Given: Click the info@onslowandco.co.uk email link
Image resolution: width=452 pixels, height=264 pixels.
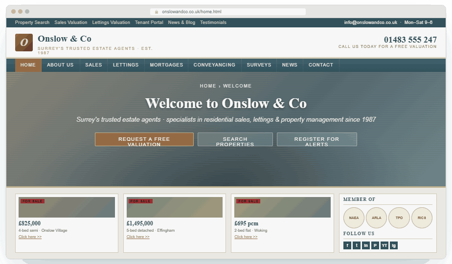Looking at the screenshot, I should point(370,22).
